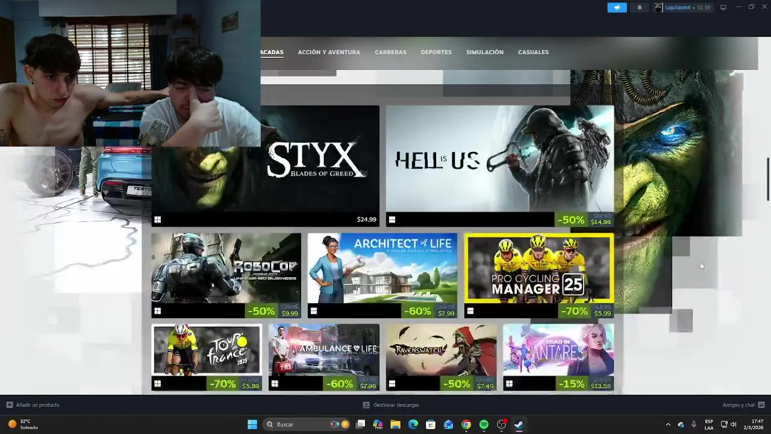Open Amigos y chat panel
This screenshot has width=771, height=434.
743,405
